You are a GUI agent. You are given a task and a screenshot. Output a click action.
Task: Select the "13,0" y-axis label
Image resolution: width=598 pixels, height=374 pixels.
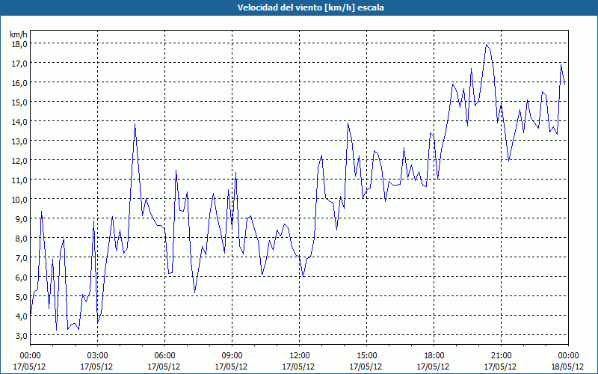click(19, 141)
